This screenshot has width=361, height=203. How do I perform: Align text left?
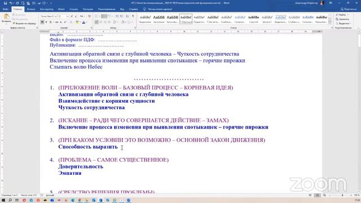pos(96,22)
